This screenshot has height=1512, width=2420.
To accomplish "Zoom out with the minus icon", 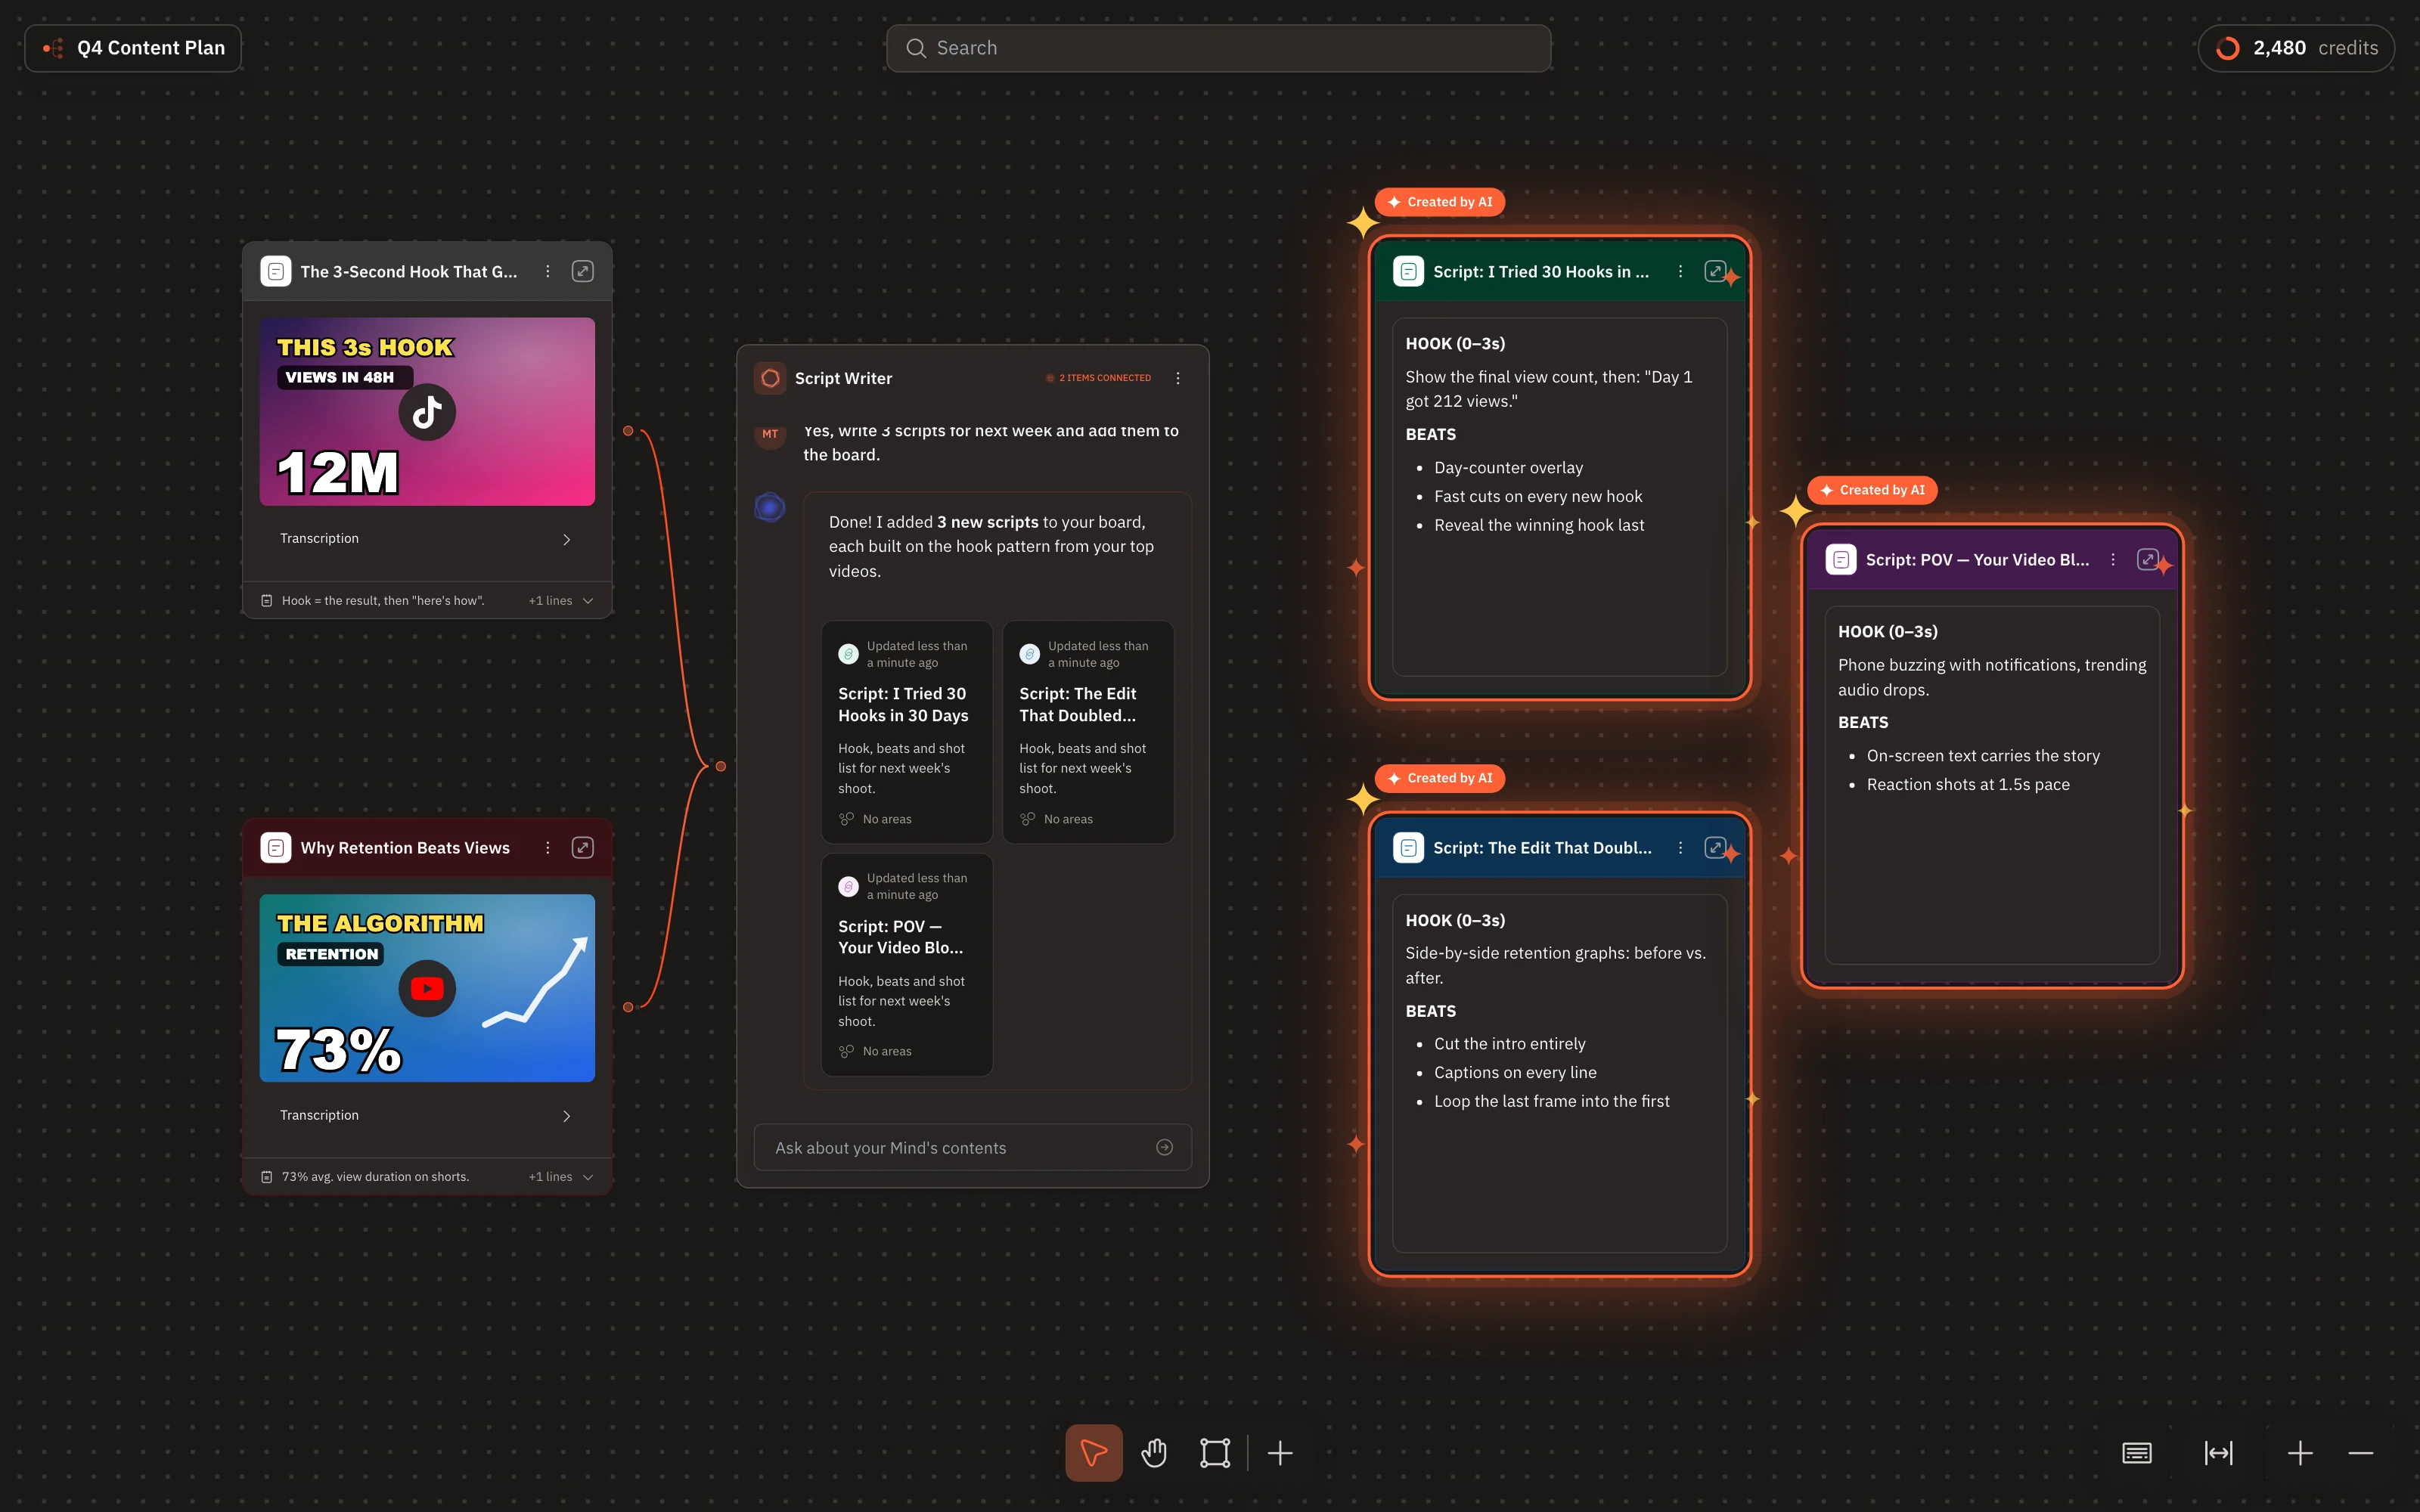I will tap(2361, 1452).
